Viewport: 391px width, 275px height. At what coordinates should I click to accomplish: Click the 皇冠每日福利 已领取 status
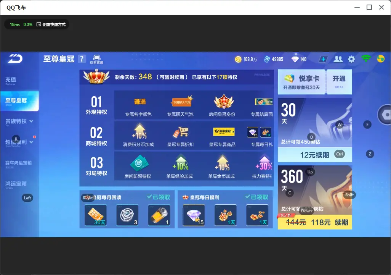(256, 197)
